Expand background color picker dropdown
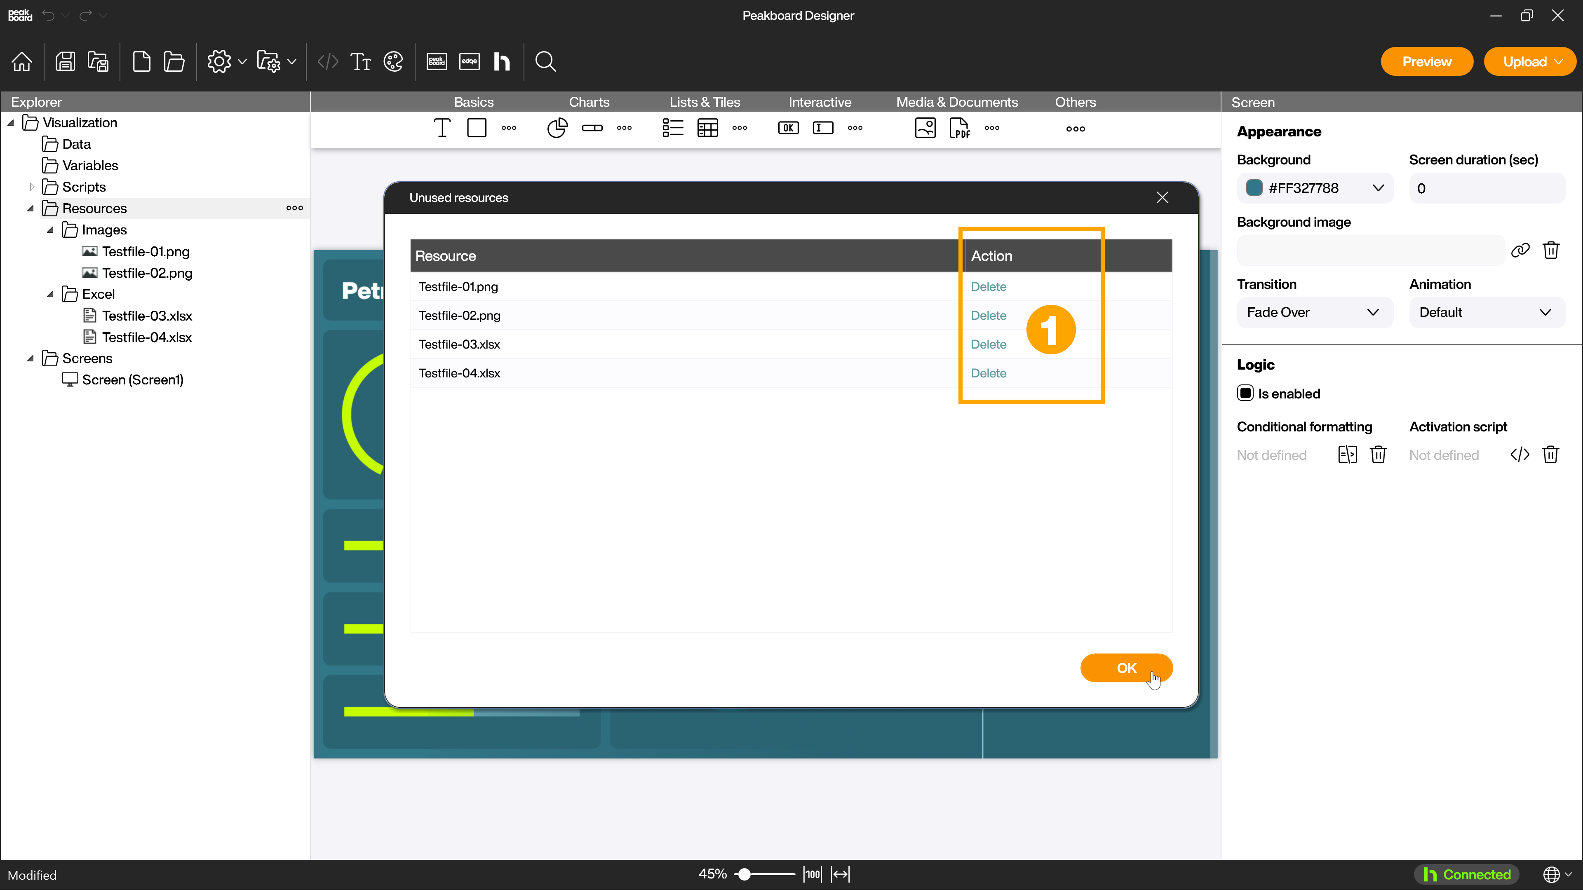1583x890 pixels. click(1379, 188)
